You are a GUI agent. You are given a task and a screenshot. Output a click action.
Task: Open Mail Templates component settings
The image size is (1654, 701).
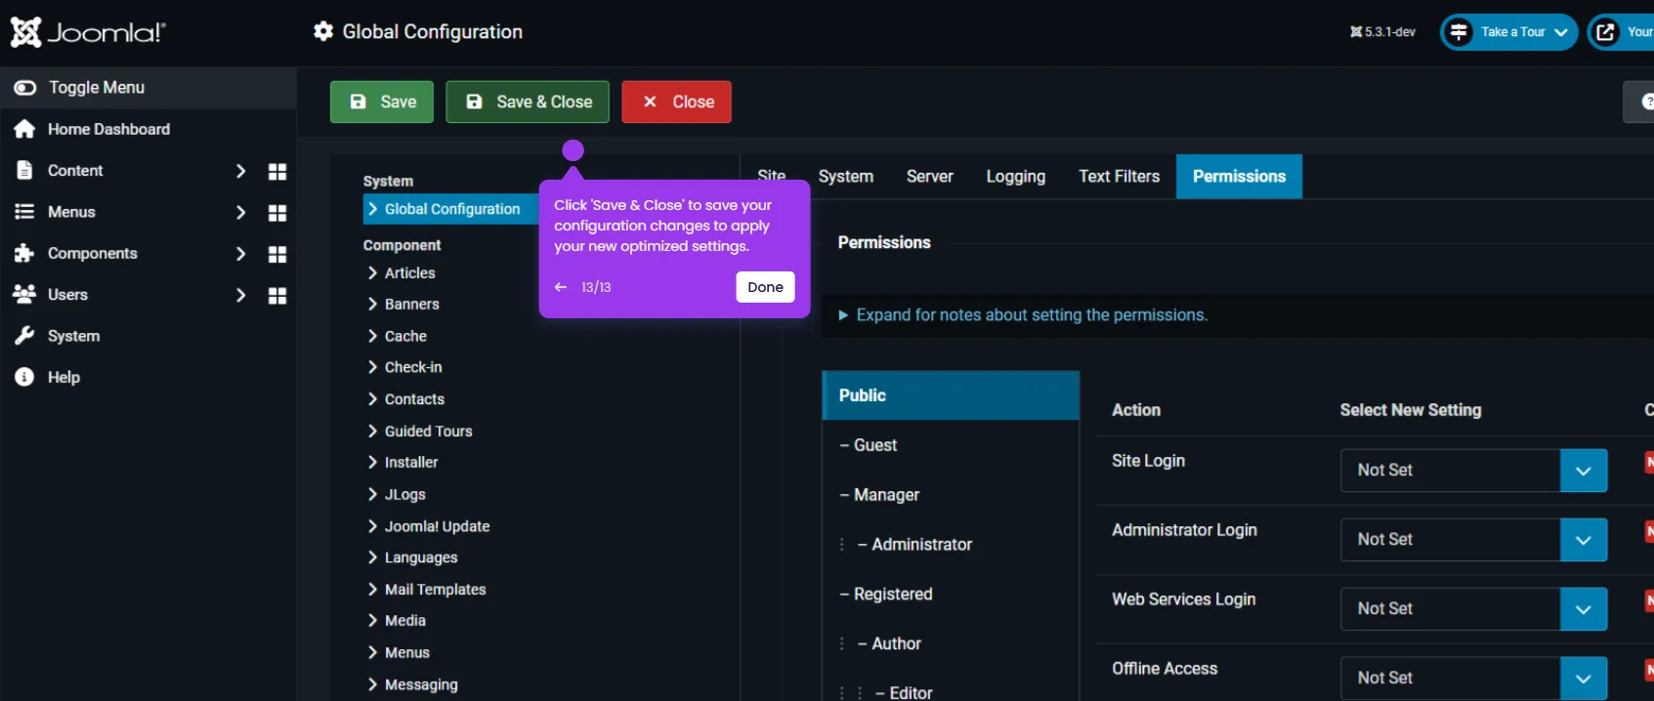(x=435, y=590)
